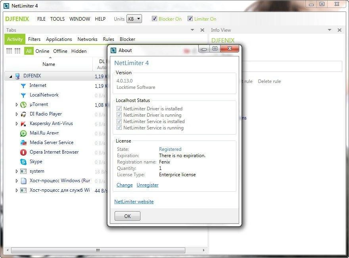
Task: Expand the DI Radio Player node
Action: pos(17,114)
